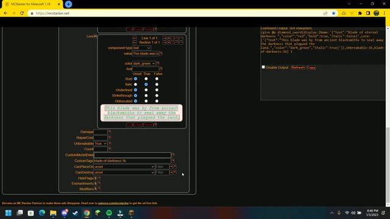
Task: Open Steam from taskbar
Action: (x=75, y=213)
